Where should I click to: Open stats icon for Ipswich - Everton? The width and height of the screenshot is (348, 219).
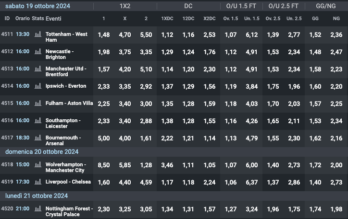click(38, 86)
